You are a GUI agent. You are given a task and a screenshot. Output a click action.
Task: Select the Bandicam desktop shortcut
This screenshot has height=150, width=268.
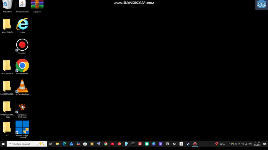tap(22, 46)
